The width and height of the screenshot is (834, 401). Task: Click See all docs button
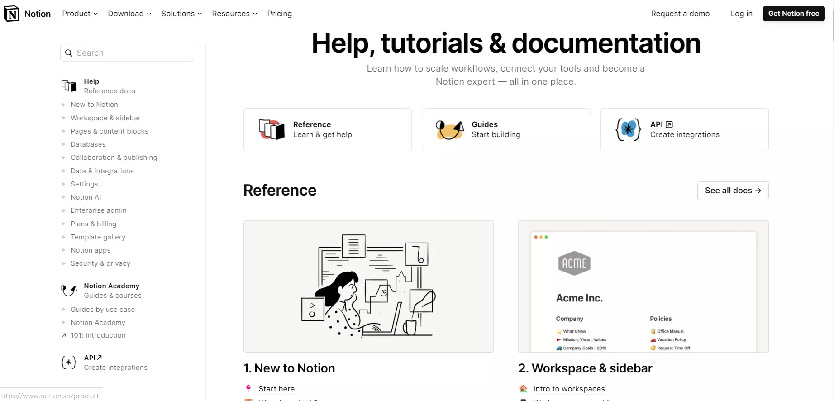[733, 191]
